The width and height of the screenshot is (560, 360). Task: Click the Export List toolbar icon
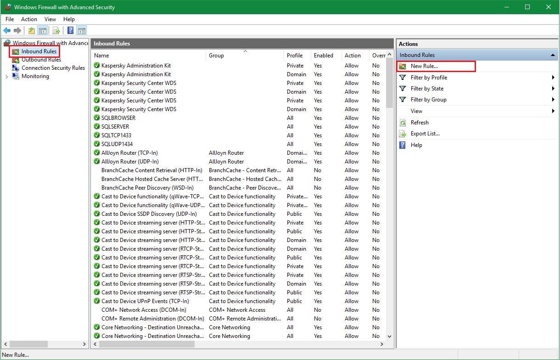[56, 30]
